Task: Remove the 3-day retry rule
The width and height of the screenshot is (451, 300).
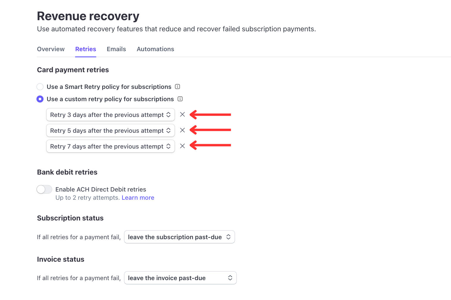Action: pyautogui.click(x=182, y=115)
